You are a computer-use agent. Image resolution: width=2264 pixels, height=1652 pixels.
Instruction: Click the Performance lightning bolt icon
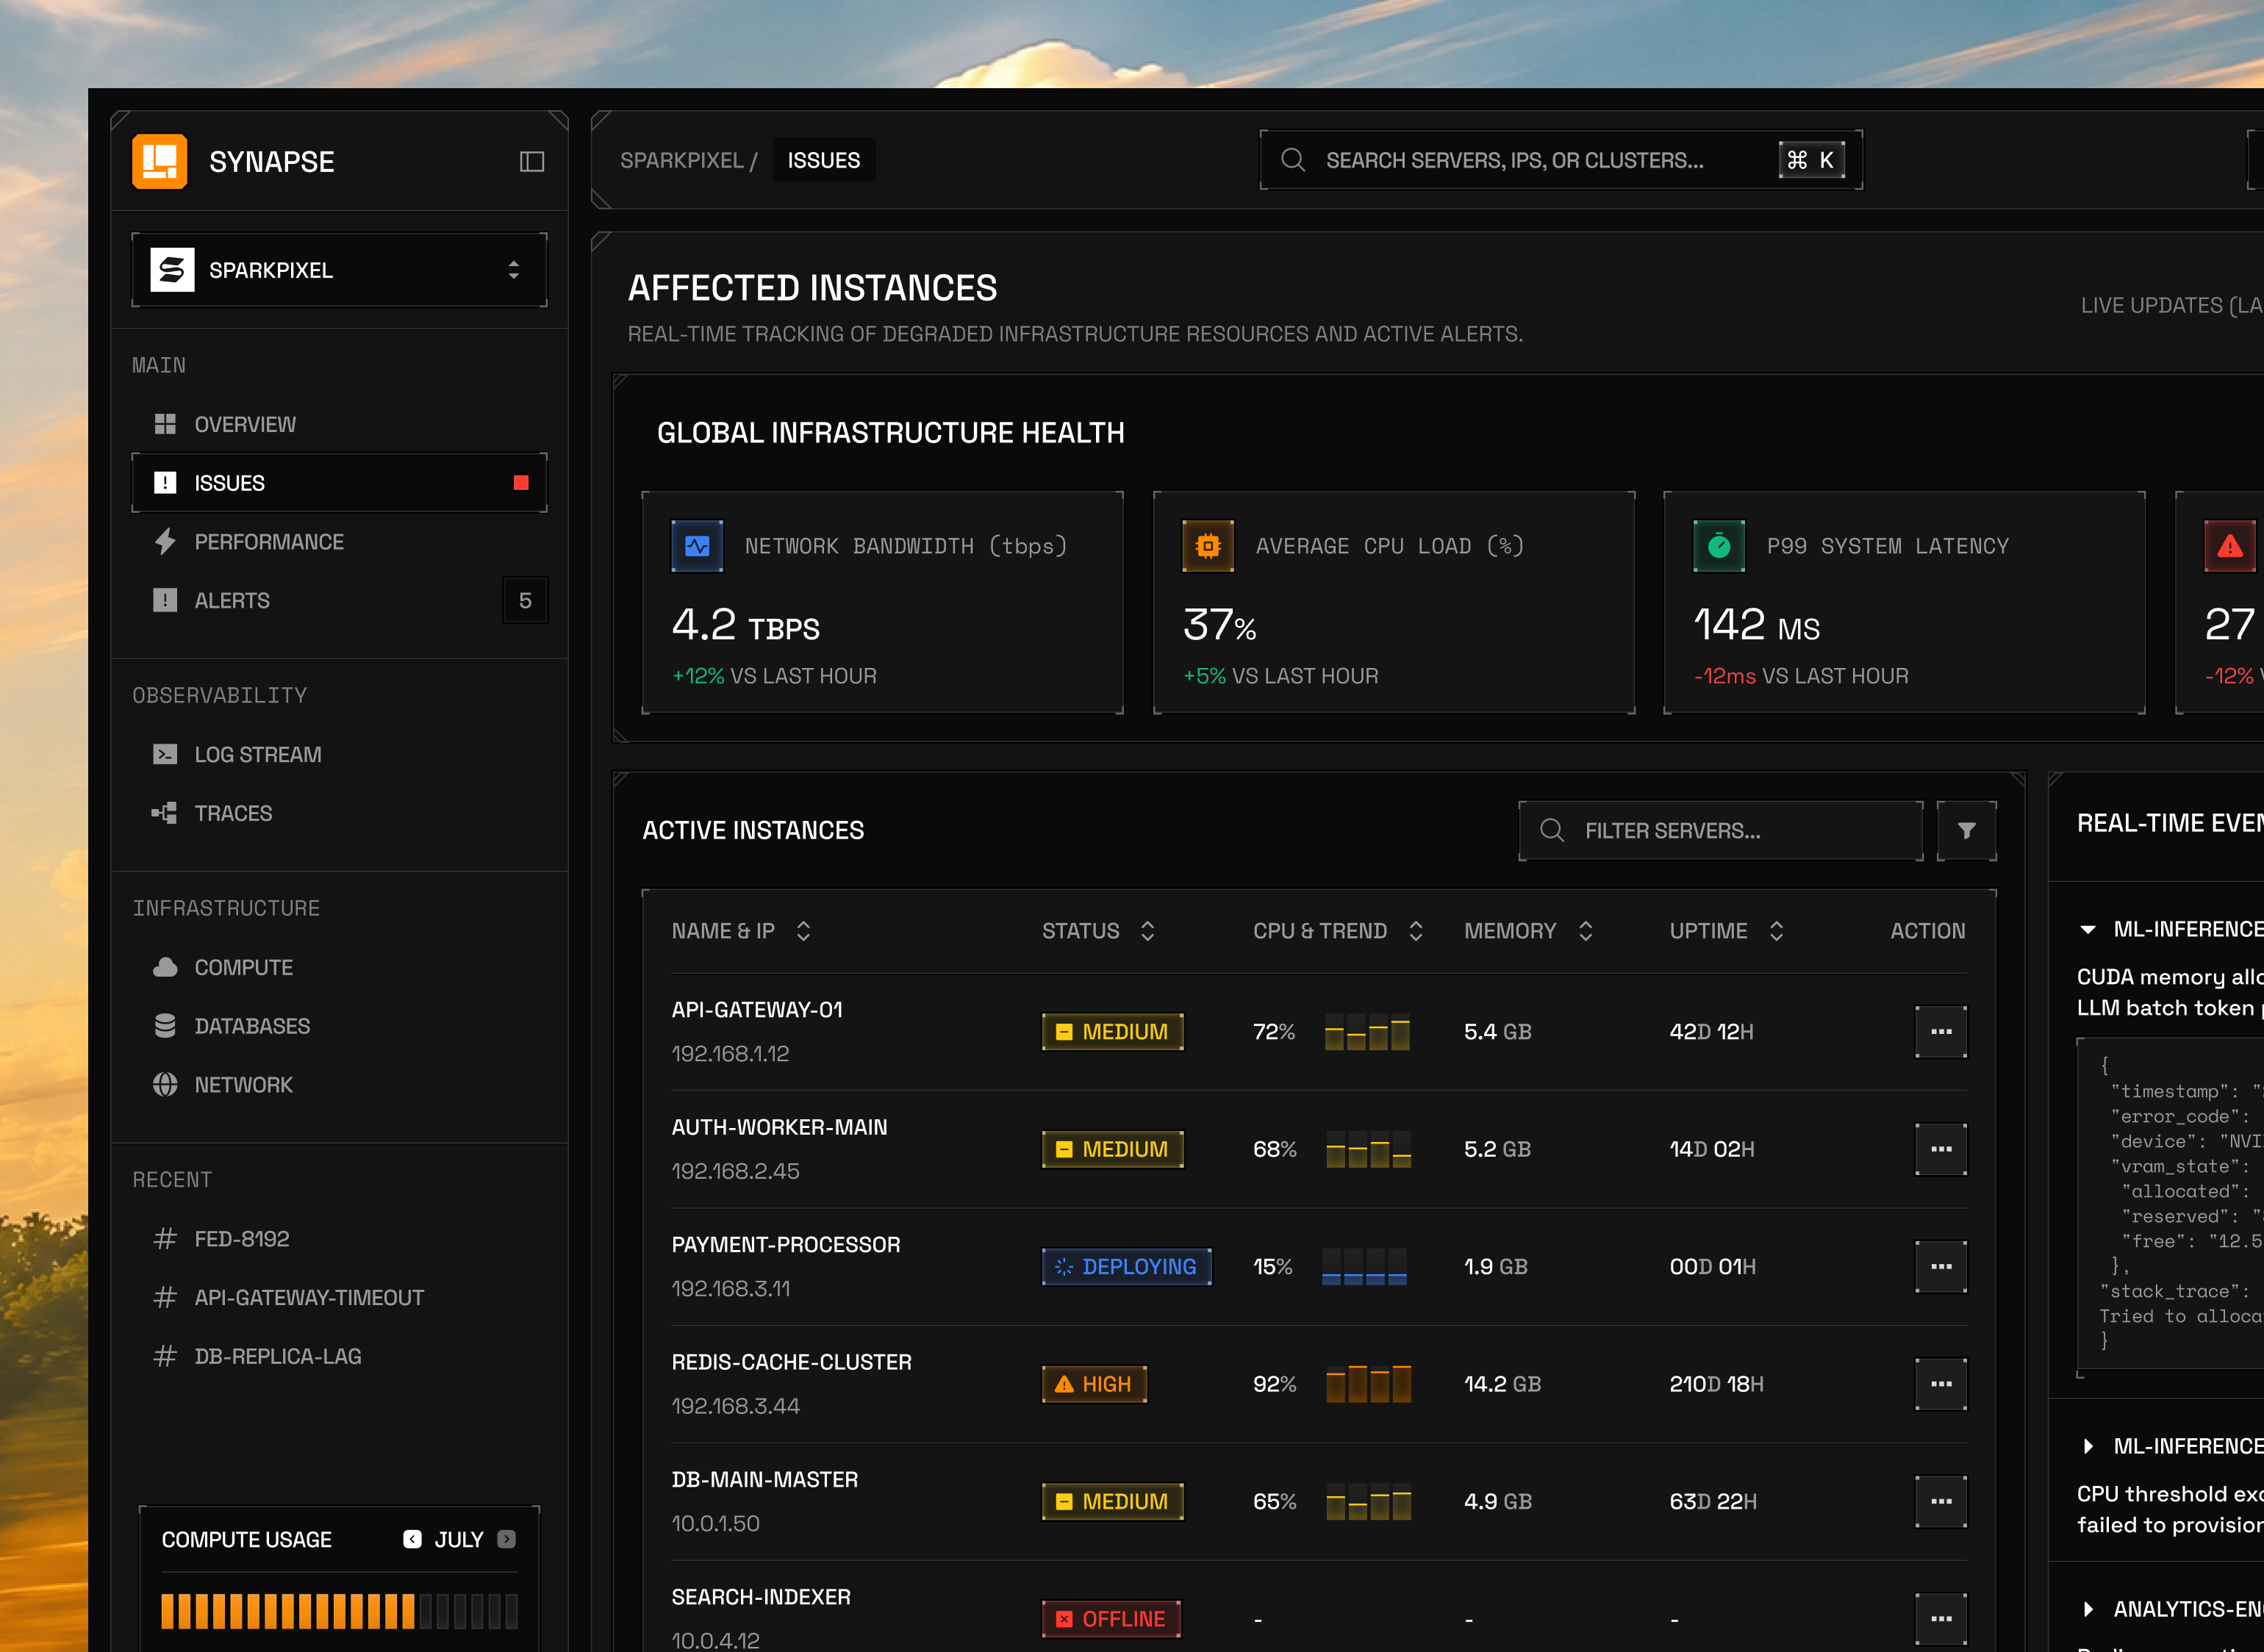point(165,542)
